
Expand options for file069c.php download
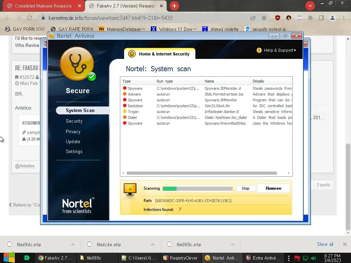coord(233,245)
